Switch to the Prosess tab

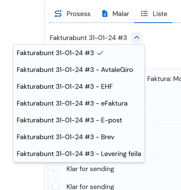tap(72, 14)
